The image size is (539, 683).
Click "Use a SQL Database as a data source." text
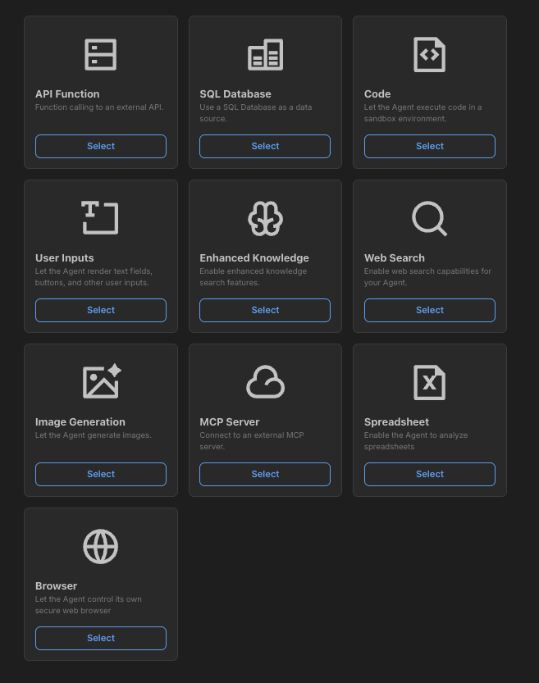[x=256, y=113]
